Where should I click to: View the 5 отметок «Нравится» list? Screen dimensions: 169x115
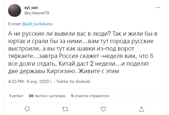(90, 96)
